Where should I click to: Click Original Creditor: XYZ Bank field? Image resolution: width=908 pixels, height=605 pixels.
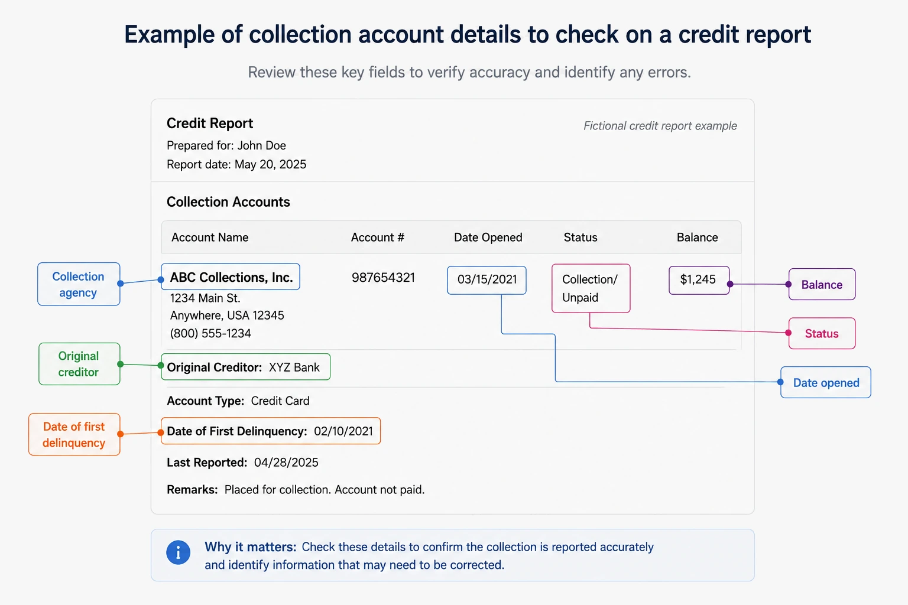coord(245,367)
